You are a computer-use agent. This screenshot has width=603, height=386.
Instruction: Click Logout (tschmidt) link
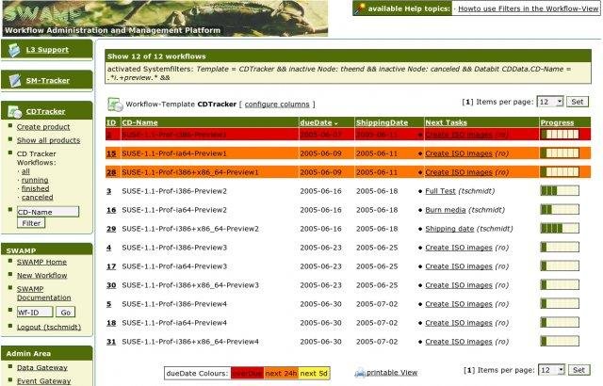coord(49,328)
